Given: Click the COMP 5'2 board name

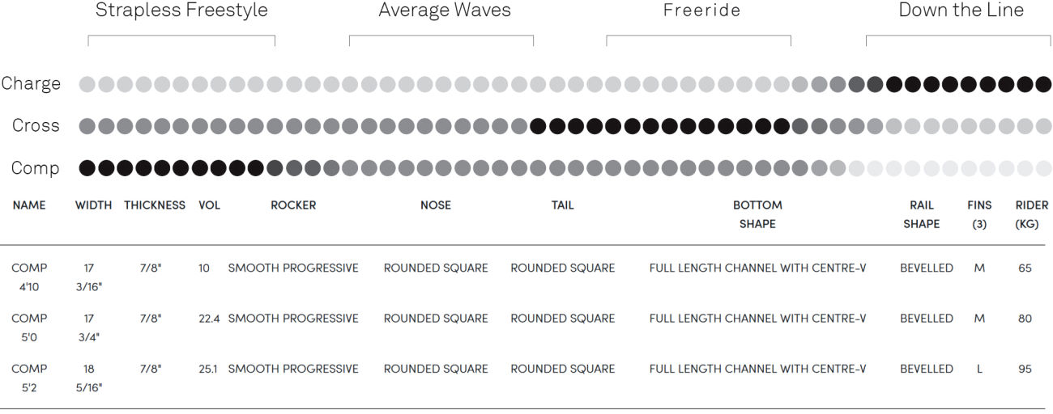Looking at the screenshot, I should tap(29, 378).
